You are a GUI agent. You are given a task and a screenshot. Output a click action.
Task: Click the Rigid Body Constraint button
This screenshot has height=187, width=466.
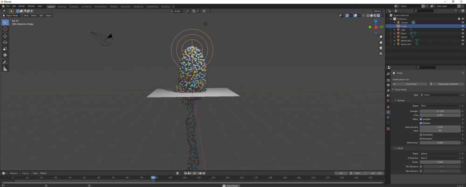446,84
